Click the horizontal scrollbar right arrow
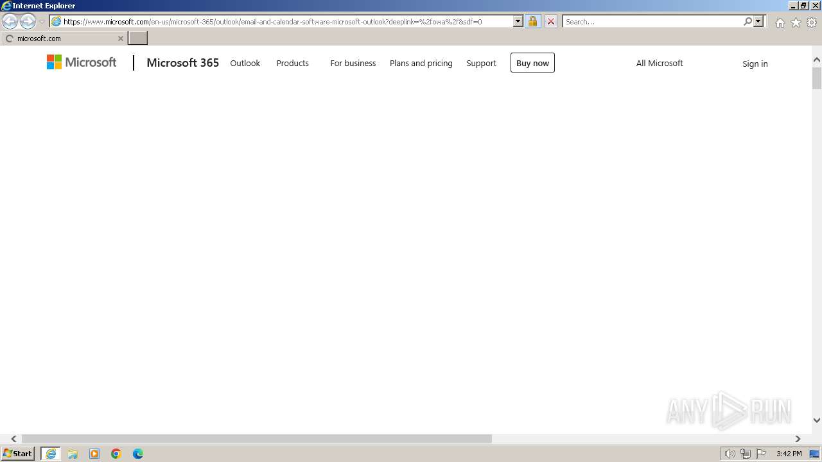Screen dimensions: 822x462 click(798, 439)
